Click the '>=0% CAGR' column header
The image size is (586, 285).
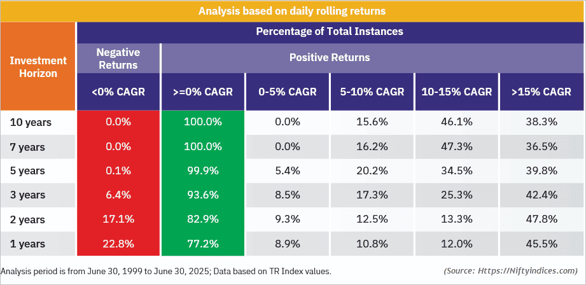(x=203, y=92)
